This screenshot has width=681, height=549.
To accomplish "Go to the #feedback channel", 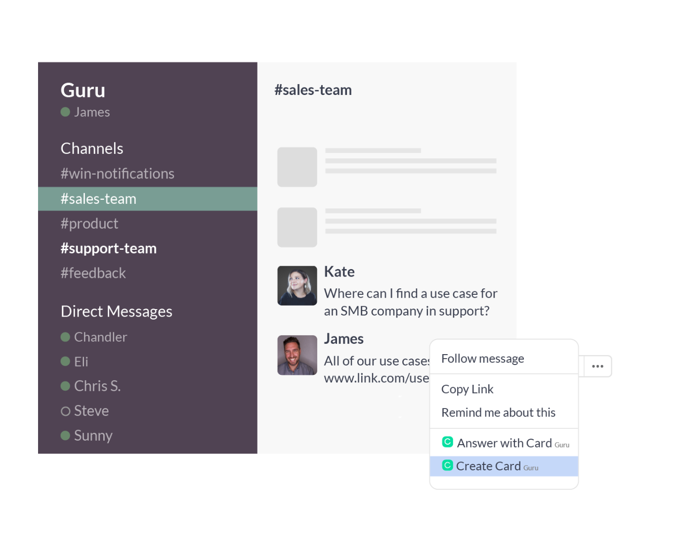I will click(93, 273).
